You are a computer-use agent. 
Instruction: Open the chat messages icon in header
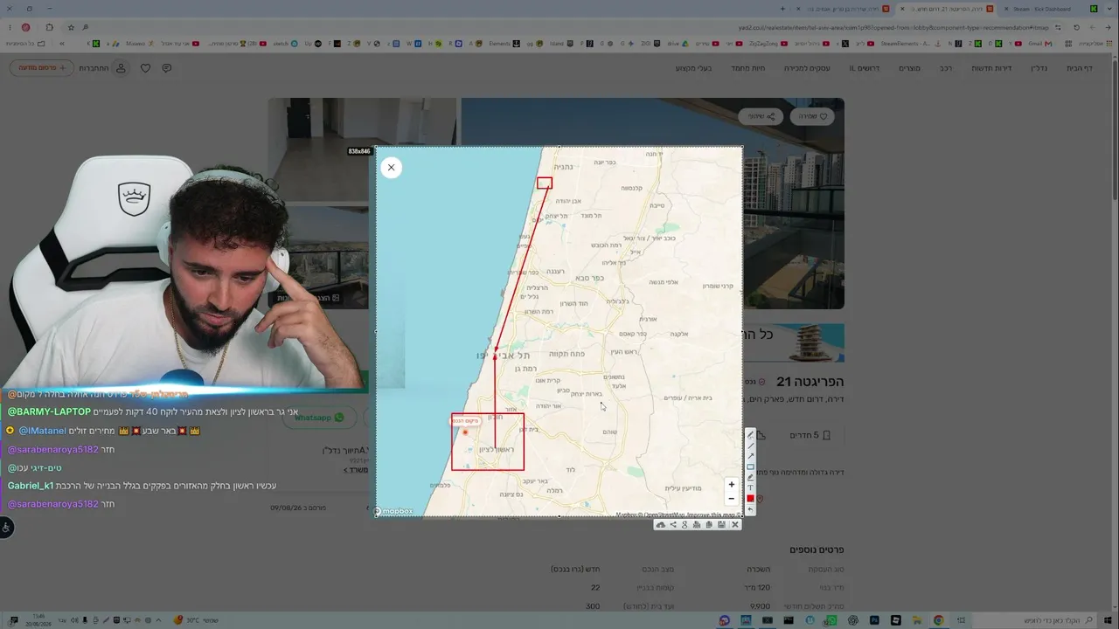[167, 68]
